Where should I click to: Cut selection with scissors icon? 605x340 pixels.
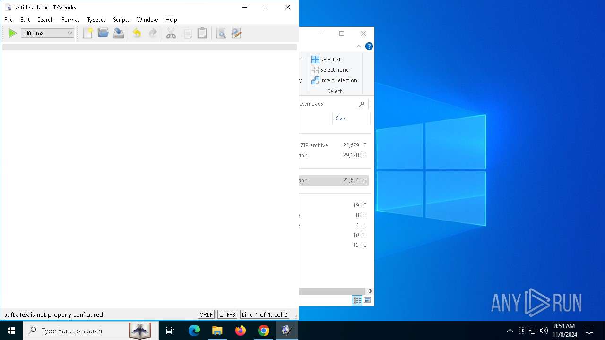(x=171, y=33)
